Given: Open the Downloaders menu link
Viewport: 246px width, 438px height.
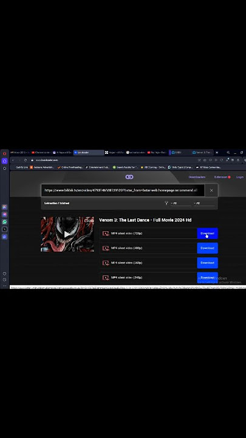Looking at the screenshot, I should pyautogui.click(x=197, y=177).
